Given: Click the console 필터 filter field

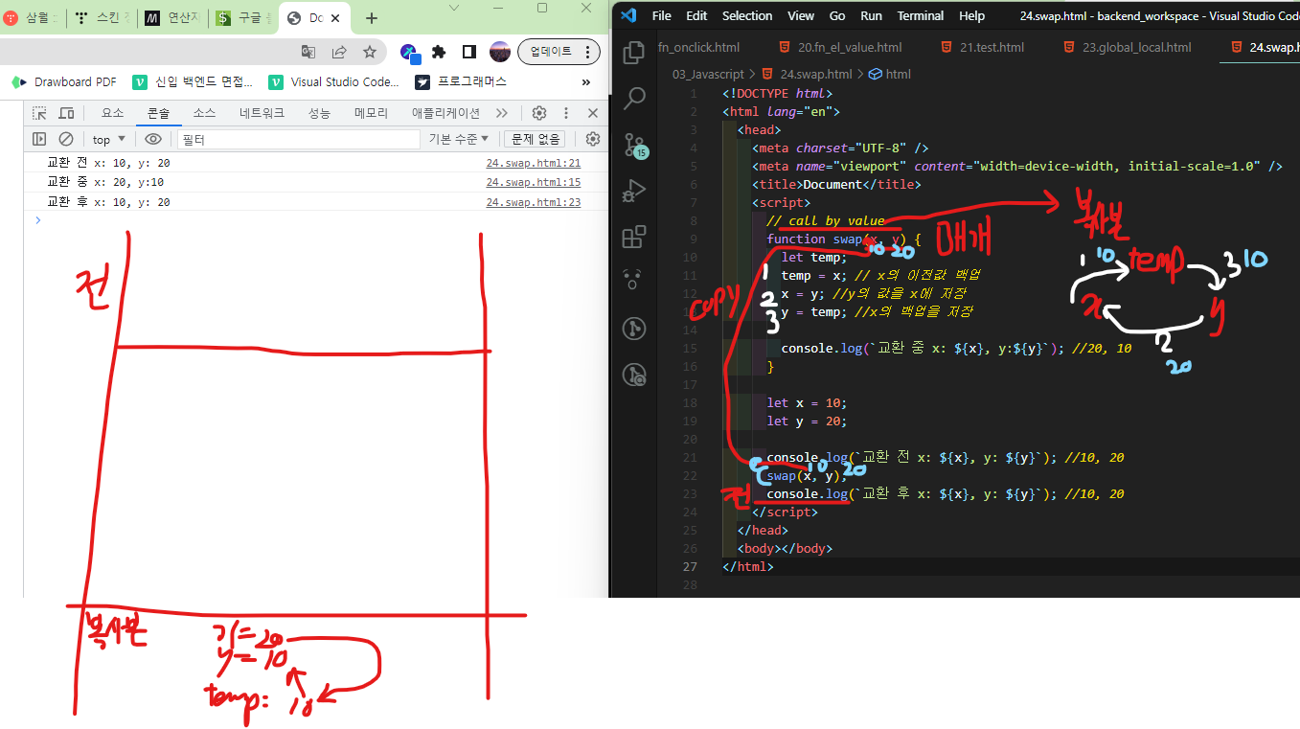Looking at the screenshot, I should 298,139.
